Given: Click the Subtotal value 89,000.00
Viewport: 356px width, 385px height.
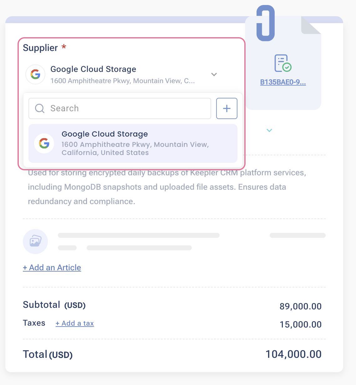Looking at the screenshot, I should [300, 306].
